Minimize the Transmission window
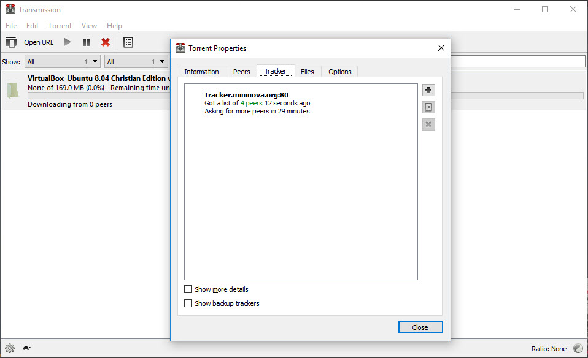588x358 pixels. tap(517, 9)
